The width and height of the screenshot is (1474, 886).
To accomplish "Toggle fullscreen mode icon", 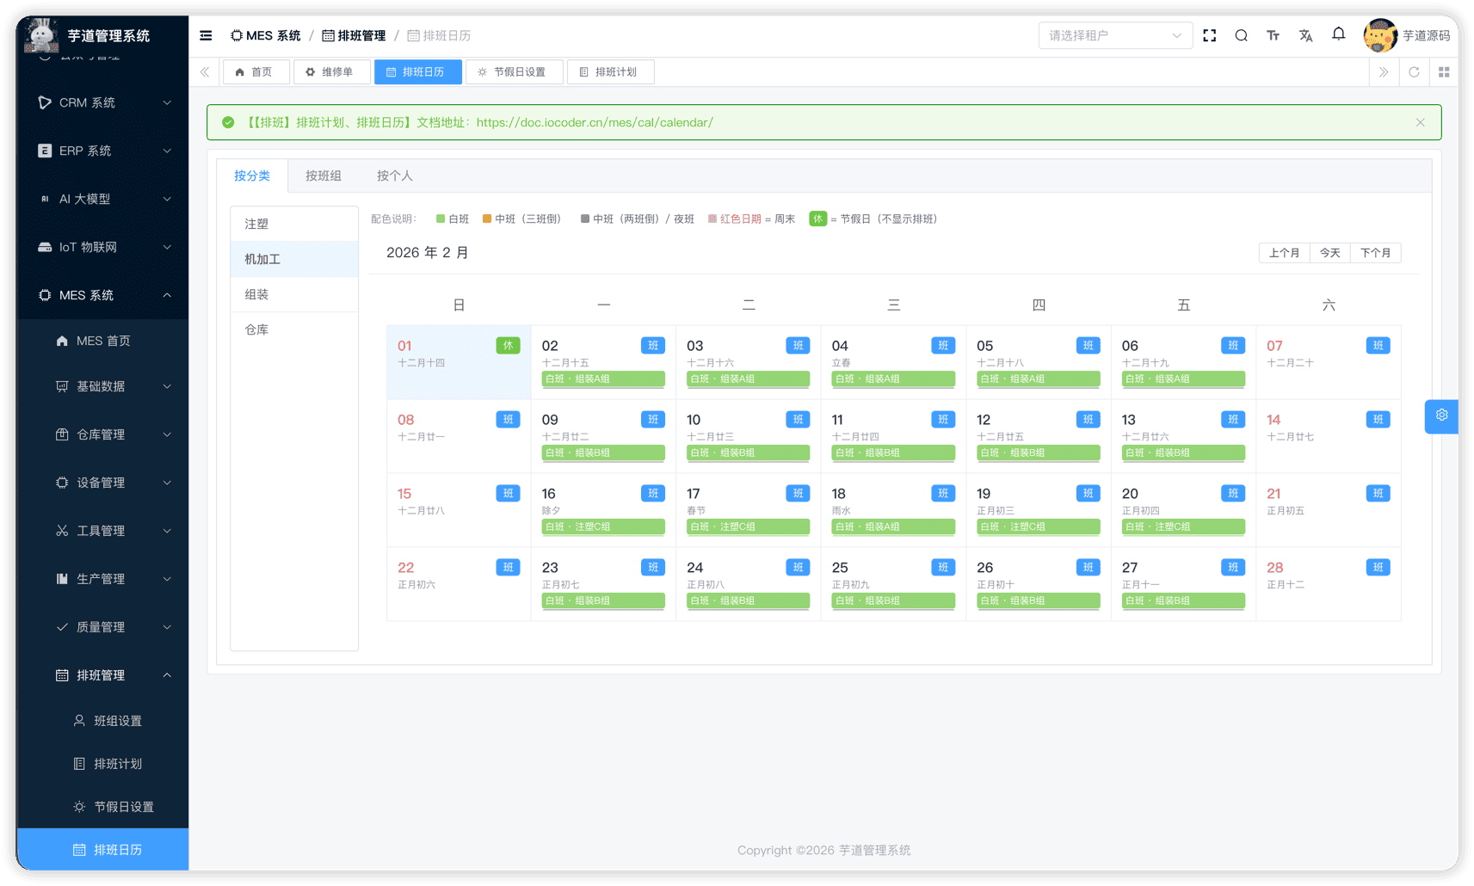I will 1209,35.
